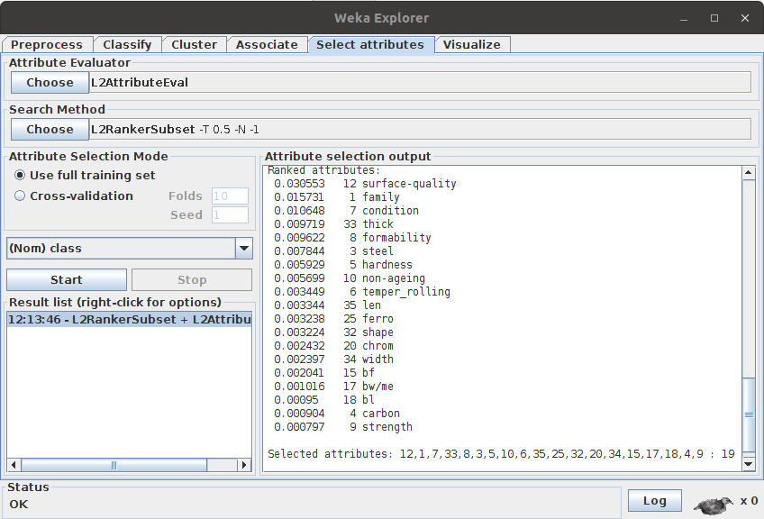Click the non-ageing attribute row

[350, 278]
